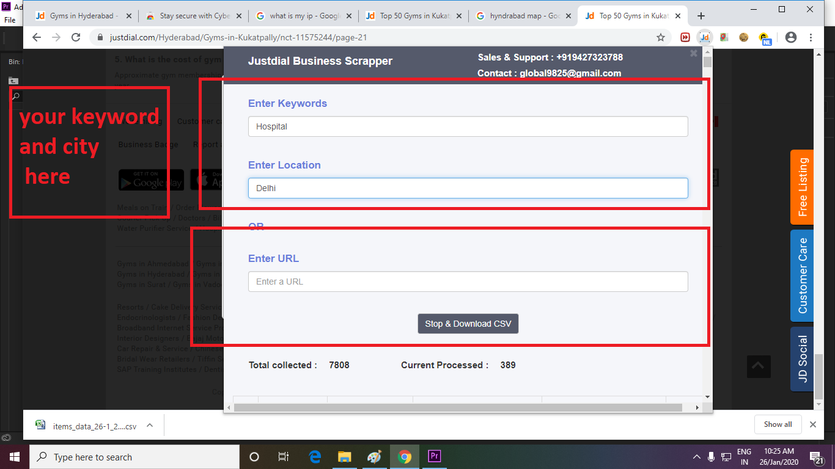Close the Justdial Business Scrapper popup
The width and height of the screenshot is (835, 469).
694,53
